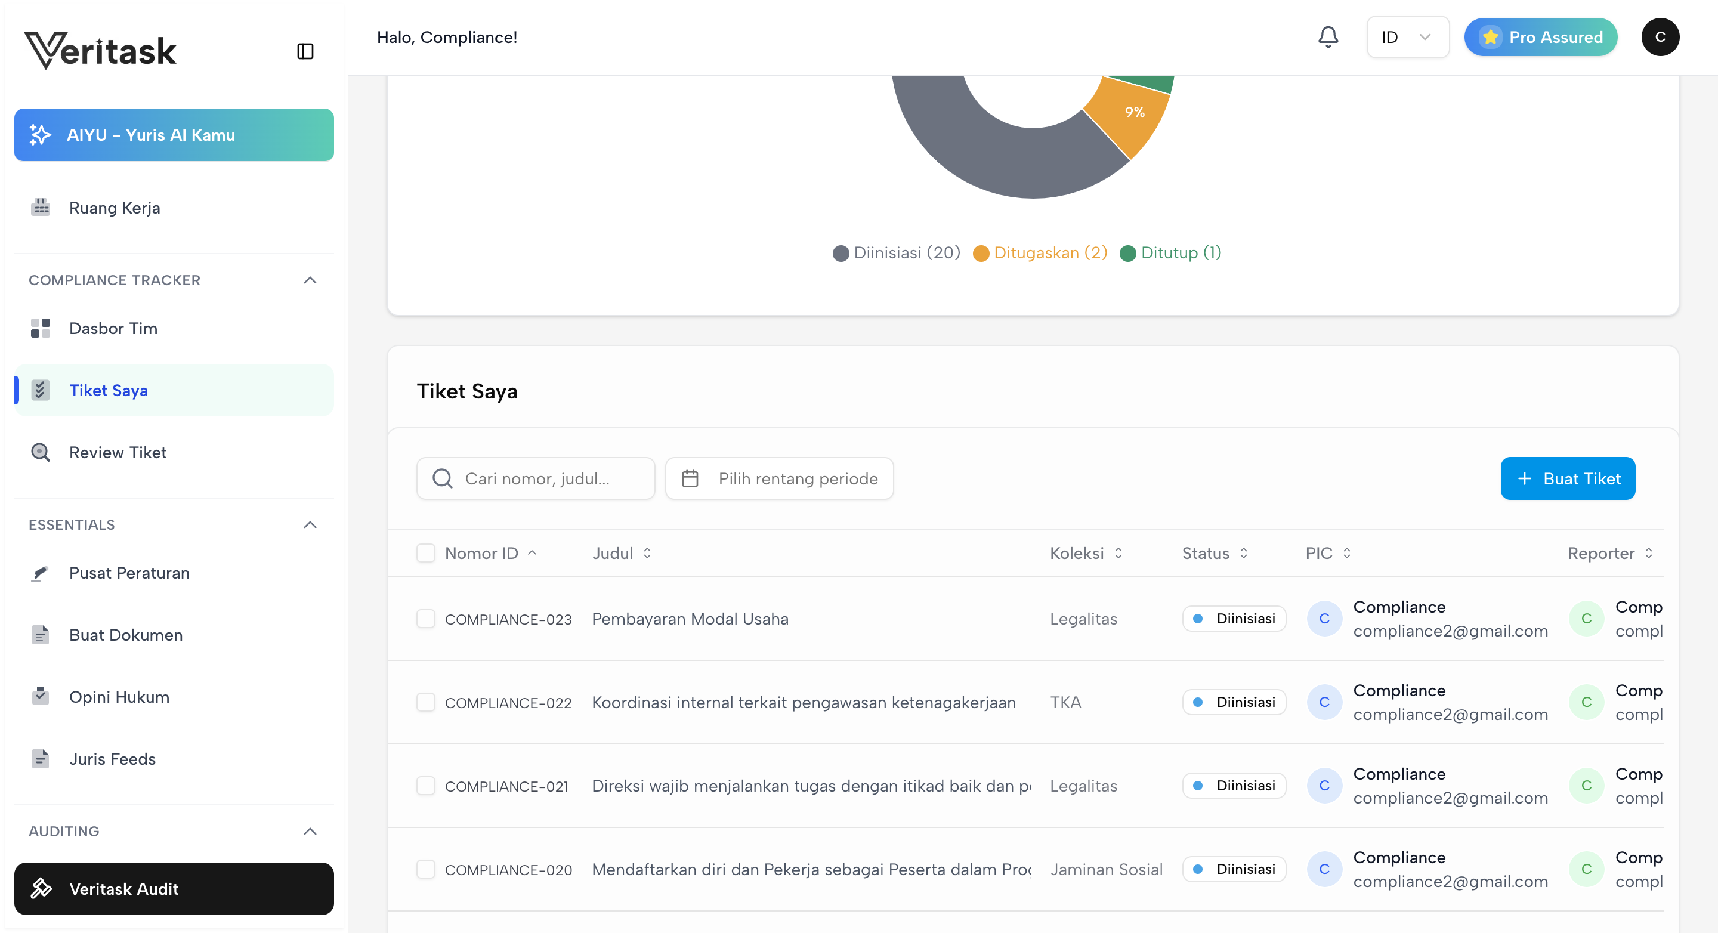The width and height of the screenshot is (1718, 933).
Task: Click the Ruang Kerja icon
Action: (x=40, y=208)
